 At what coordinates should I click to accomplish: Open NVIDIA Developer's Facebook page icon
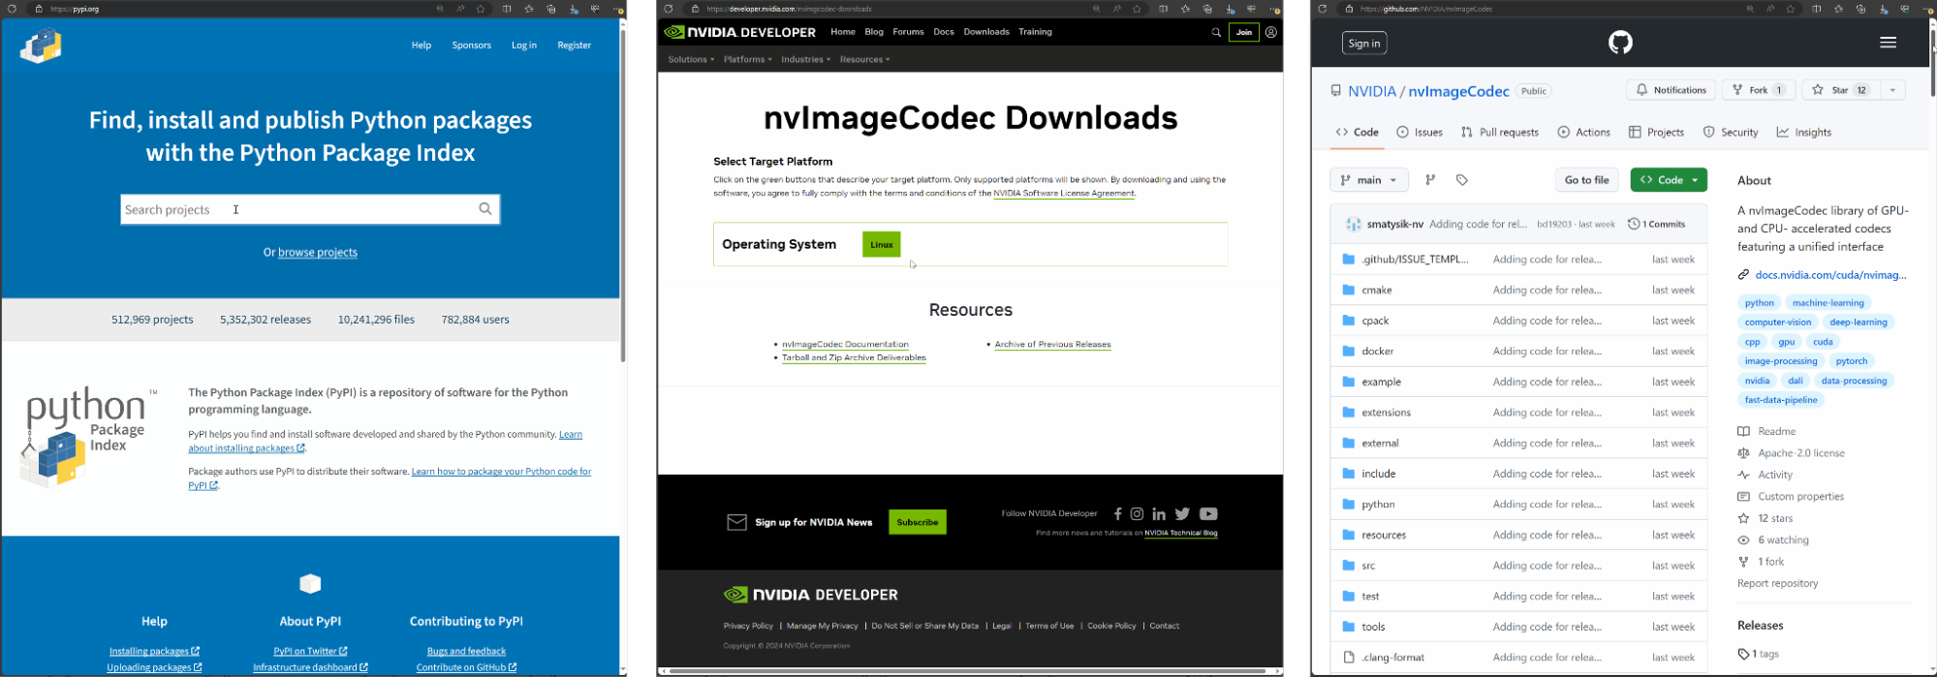tap(1117, 514)
